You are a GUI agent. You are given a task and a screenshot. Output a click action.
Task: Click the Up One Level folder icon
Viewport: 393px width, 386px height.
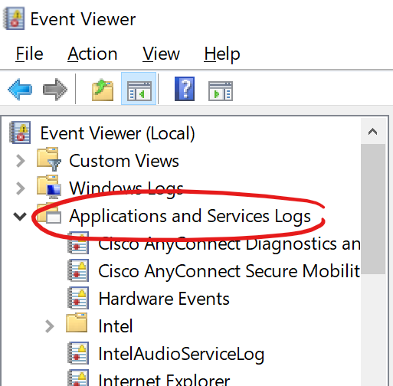tap(103, 90)
